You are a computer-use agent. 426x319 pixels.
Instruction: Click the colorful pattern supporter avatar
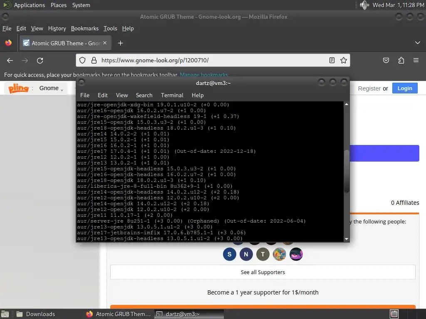coord(279,254)
